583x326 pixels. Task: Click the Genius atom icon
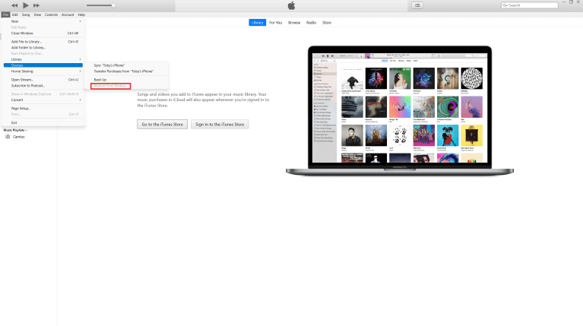tap(8, 137)
